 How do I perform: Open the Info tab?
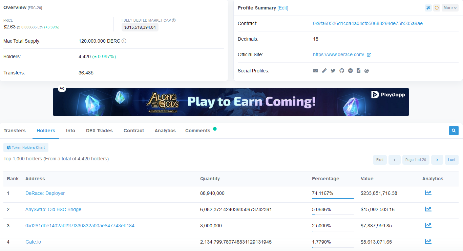pos(70,131)
